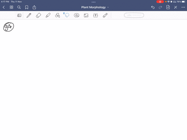The width and height of the screenshot is (187, 140).
Task: Undo the last stroke
Action: [x=153, y=7]
